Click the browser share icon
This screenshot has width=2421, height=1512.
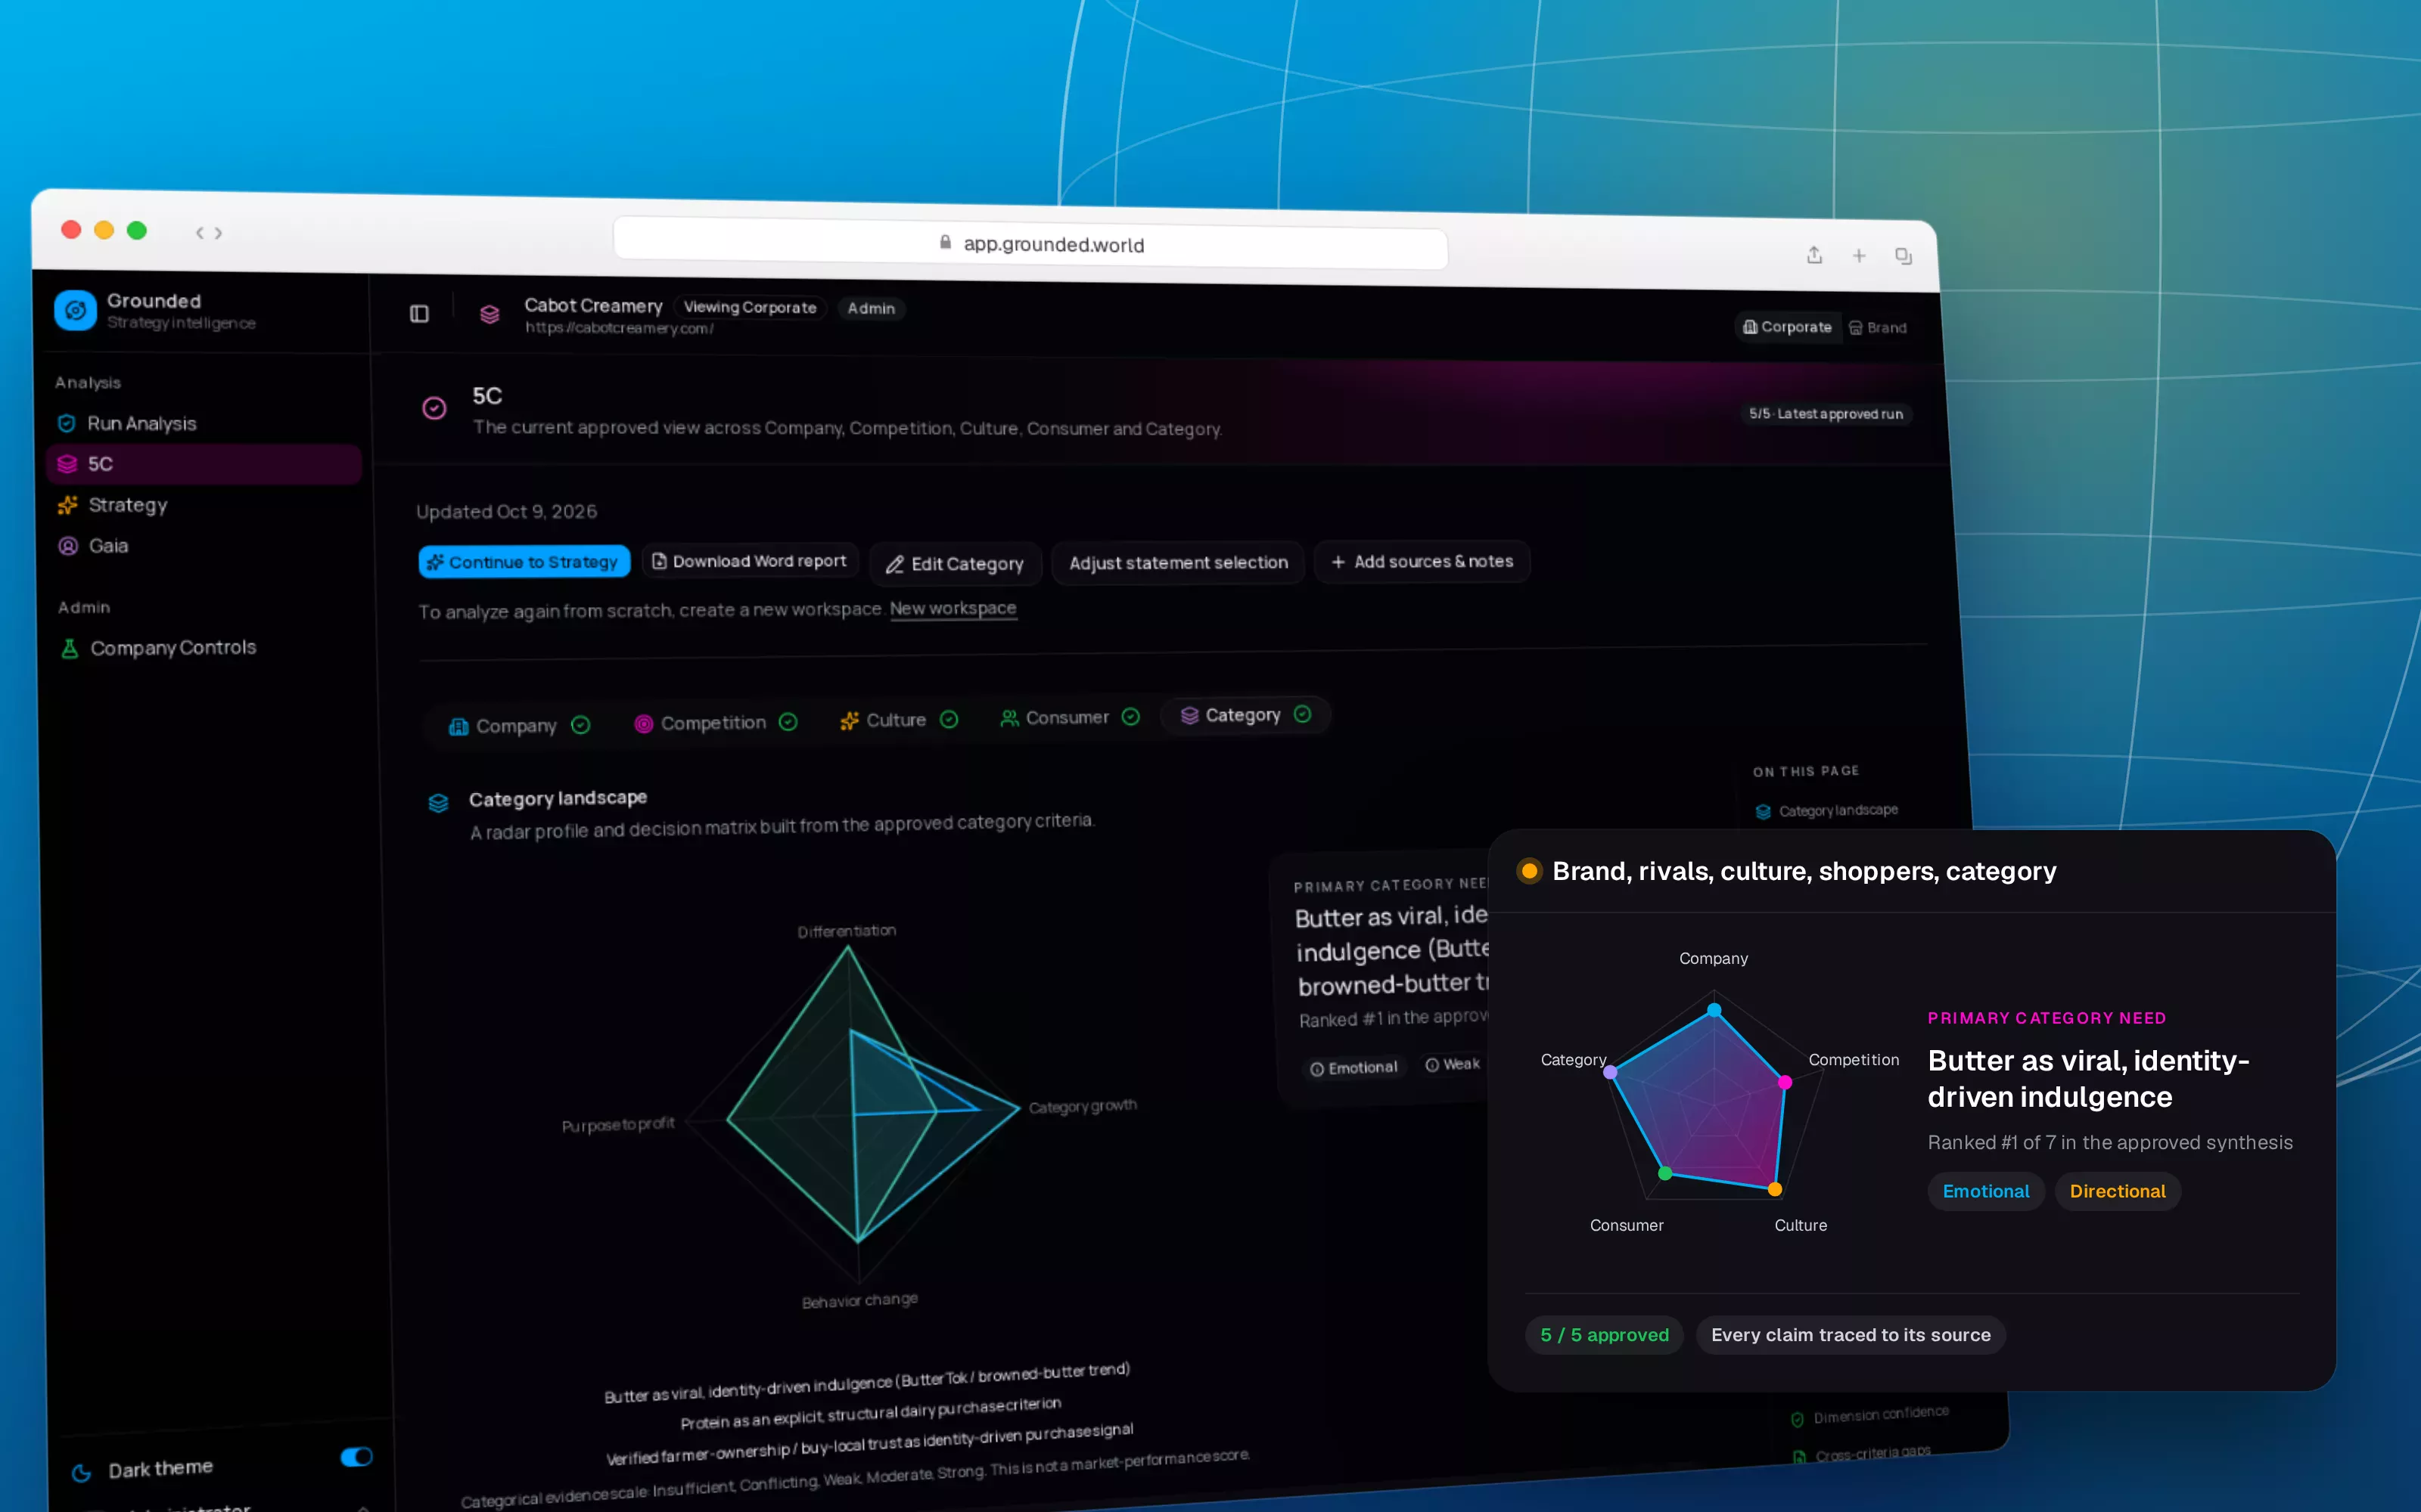tap(1813, 255)
